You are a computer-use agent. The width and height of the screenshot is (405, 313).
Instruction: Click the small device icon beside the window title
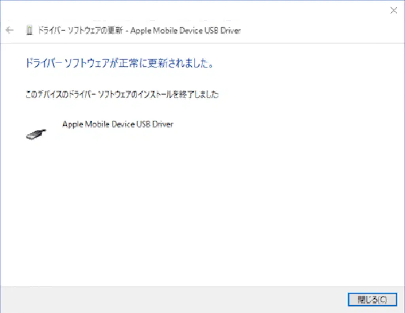29,30
